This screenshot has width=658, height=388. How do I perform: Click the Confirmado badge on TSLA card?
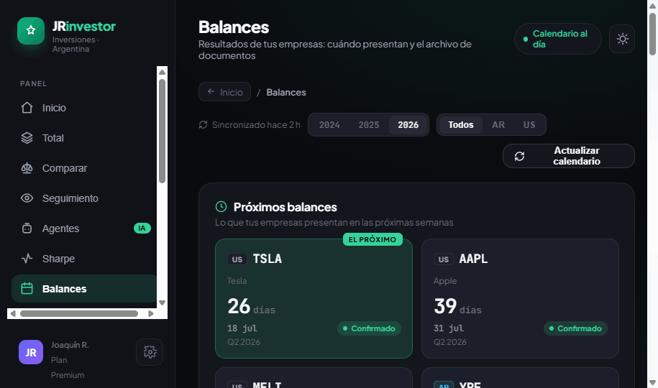[370, 328]
